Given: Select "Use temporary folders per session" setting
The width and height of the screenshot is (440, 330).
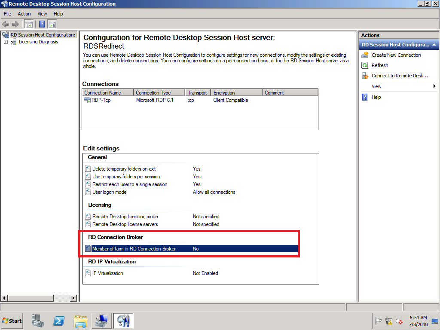Looking at the screenshot, I should click(x=126, y=177).
